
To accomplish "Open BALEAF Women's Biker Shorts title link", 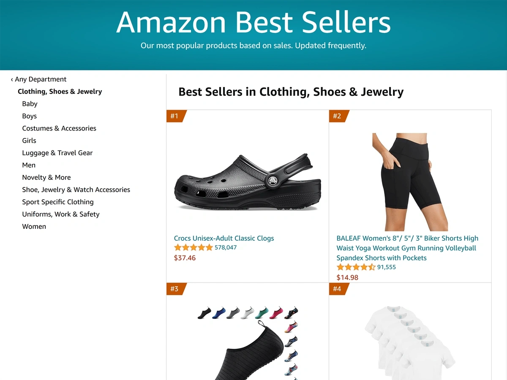I will click(x=407, y=248).
